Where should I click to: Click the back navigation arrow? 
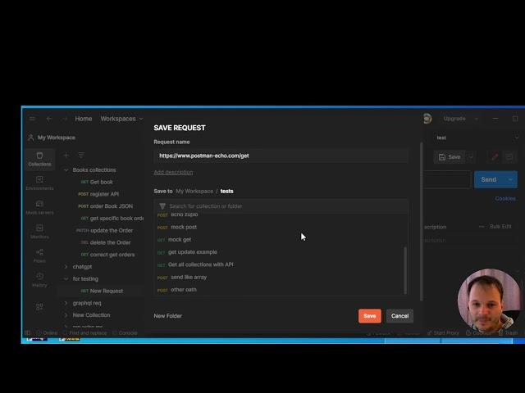49,119
